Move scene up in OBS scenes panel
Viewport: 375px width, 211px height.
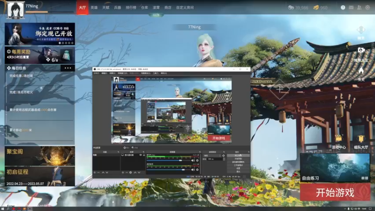pos(103,173)
